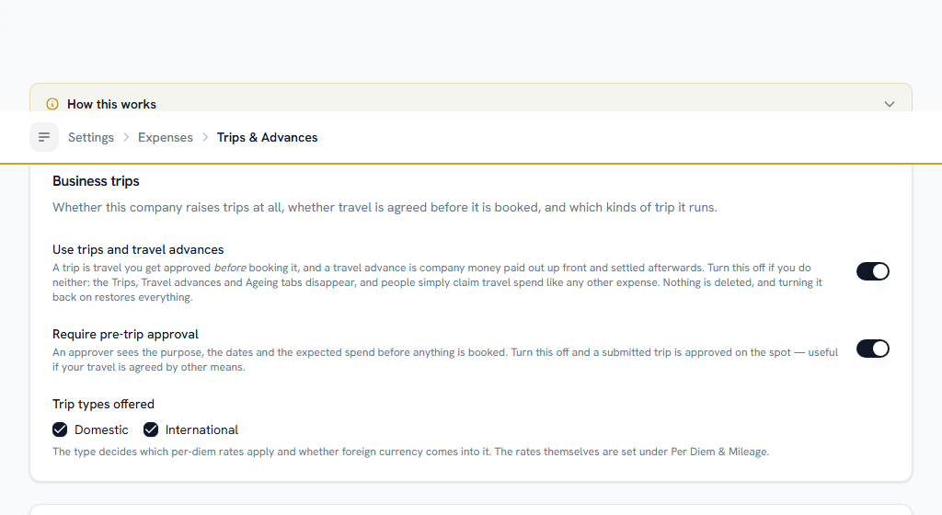Click the Business trips section heading
Image resolution: width=942 pixels, height=515 pixels.
point(96,181)
